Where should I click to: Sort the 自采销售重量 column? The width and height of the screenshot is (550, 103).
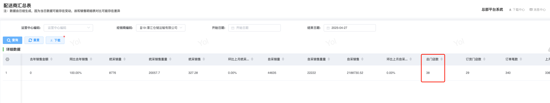[x=329, y=59]
